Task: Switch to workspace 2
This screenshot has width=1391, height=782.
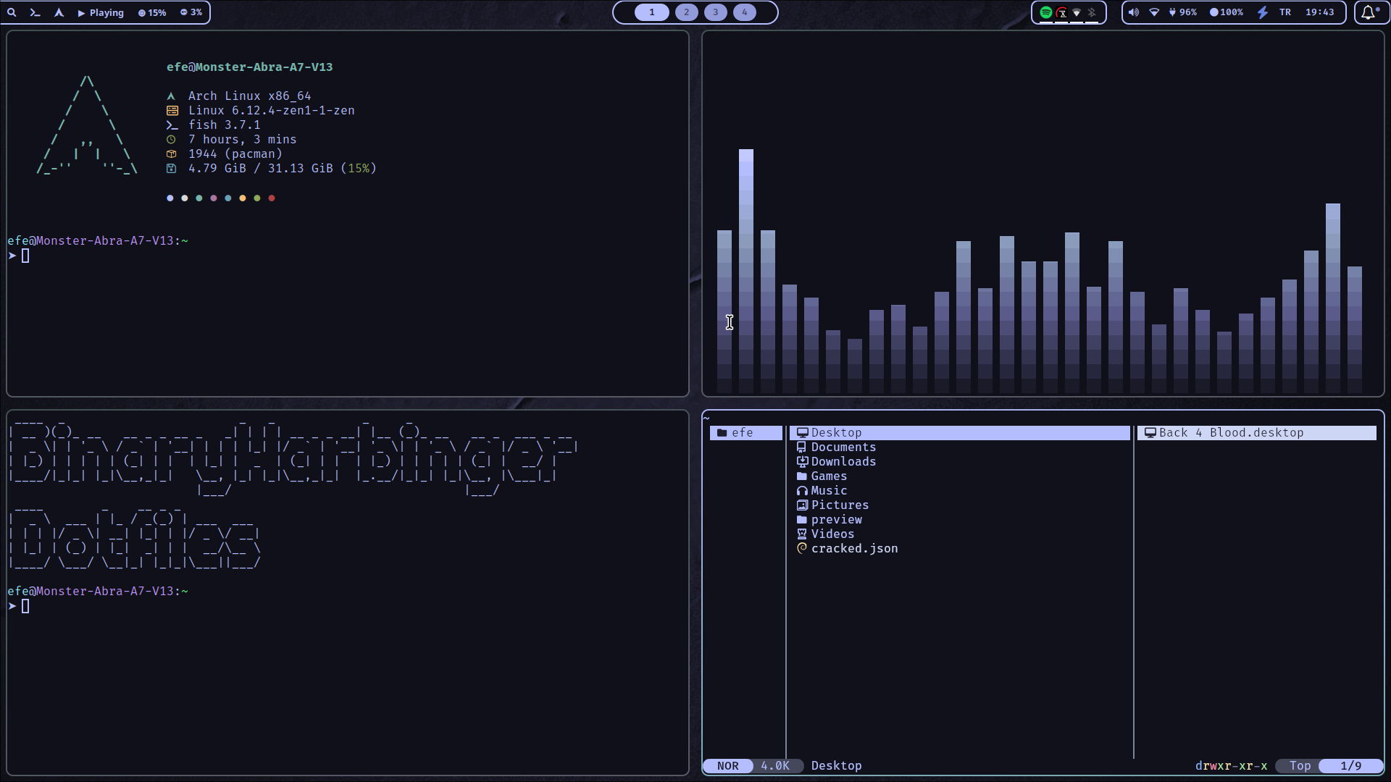Action: point(685,12)
